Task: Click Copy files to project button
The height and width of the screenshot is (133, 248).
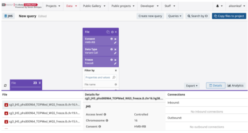Action: point(229,16)
